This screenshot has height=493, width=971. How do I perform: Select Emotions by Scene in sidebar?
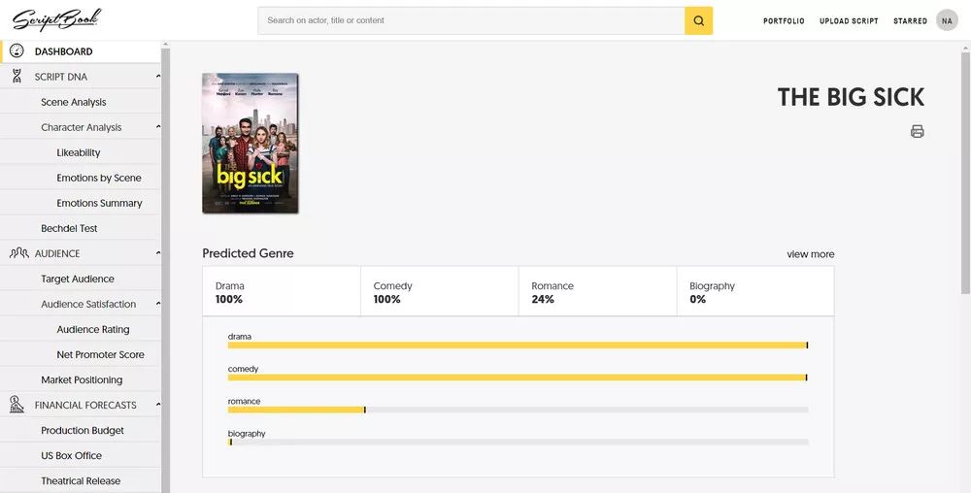click(x=99, y=178)
